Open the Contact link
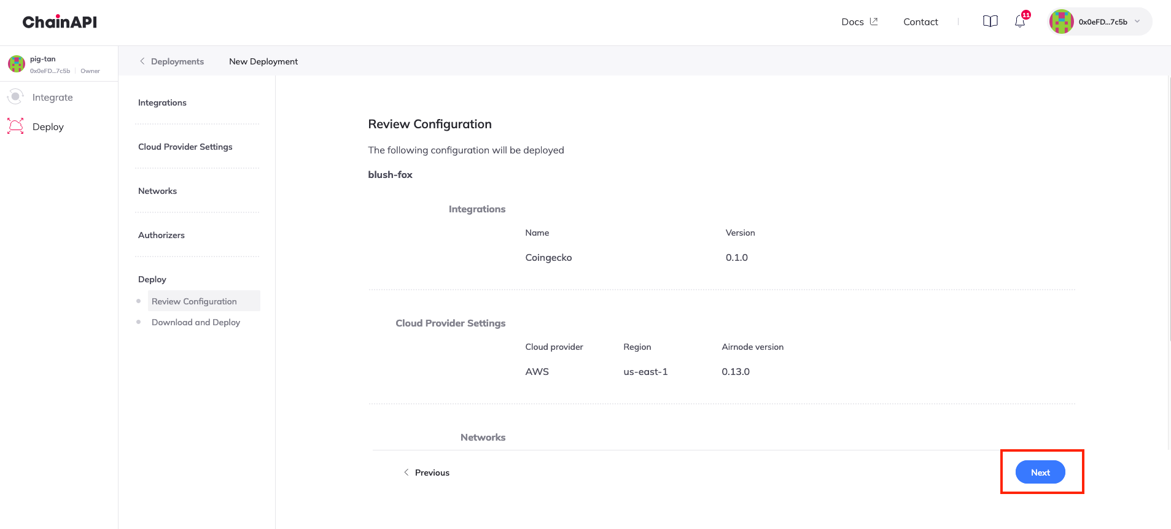The width and height of the screenshot is (1171, 529). pyautogui.click(x=920, y=22)
